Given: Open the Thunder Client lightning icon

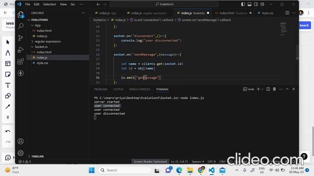Looking at the screenshot, I should tap(21, 73).
